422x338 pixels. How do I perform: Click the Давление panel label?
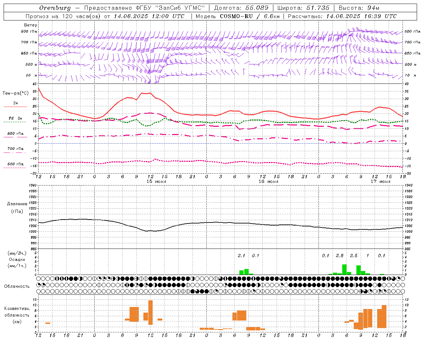point(17,204)
